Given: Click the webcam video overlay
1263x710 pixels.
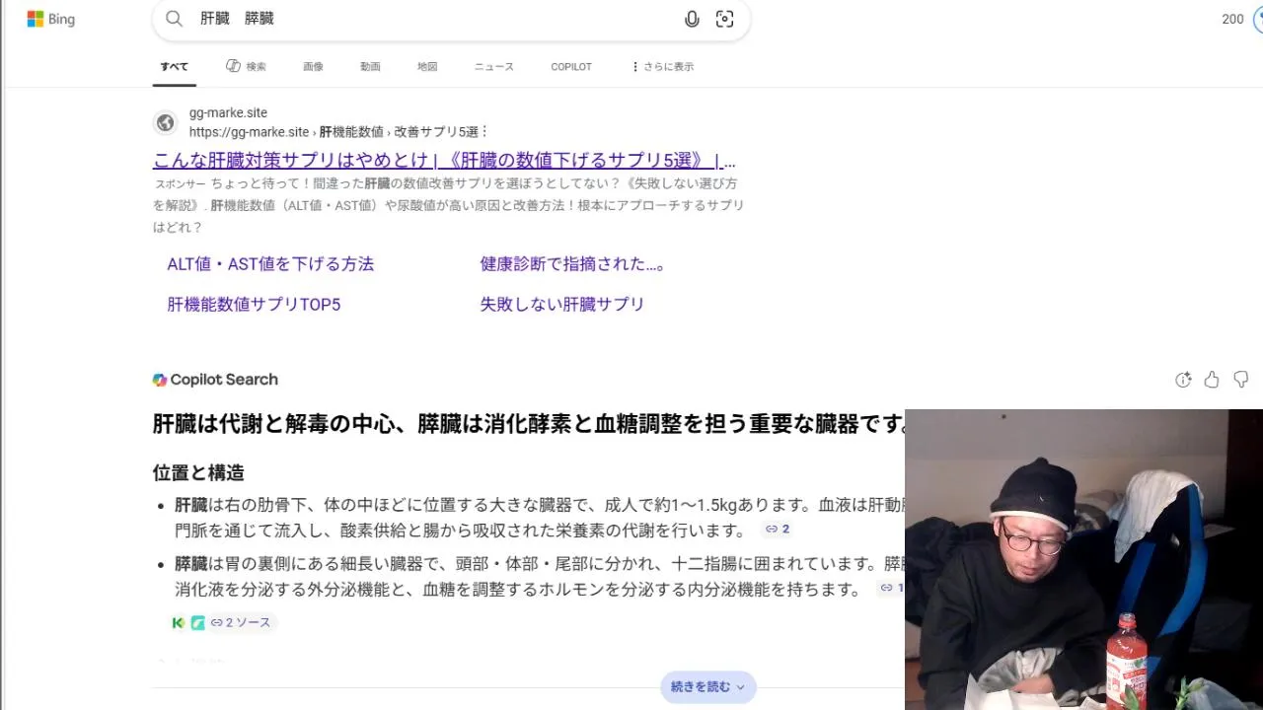Looking at the screenshot, I should [x=1083, y=559].
